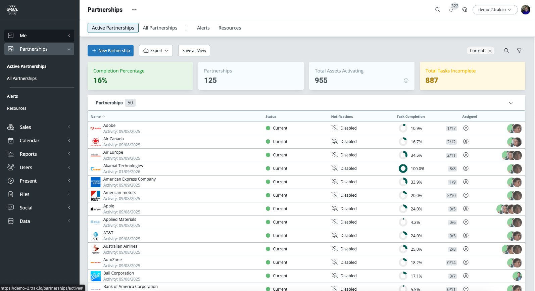The width and height of the screenshot is (535, 291).
Task: Toggle notifications bell for Adobe row
Action: pos(335,128)
